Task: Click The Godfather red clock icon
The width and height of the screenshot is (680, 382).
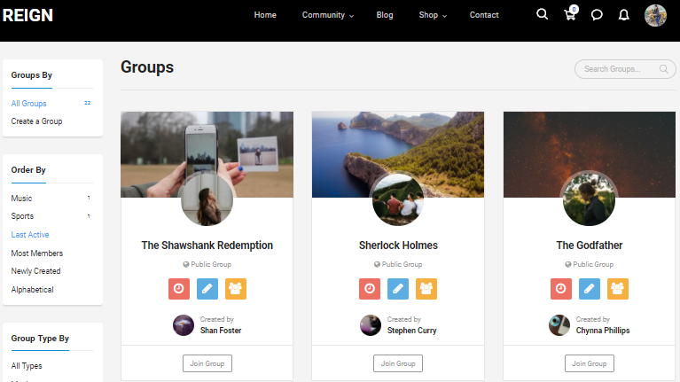Action: coord(560,289)
